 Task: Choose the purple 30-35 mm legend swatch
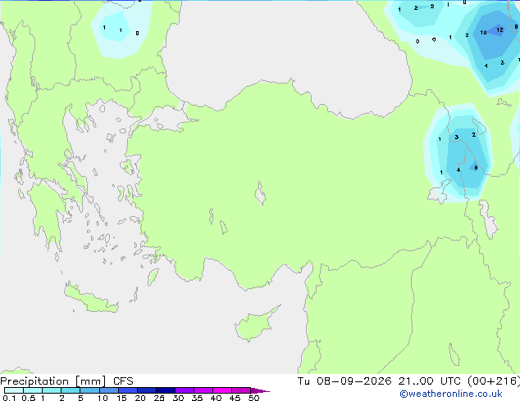185,390
